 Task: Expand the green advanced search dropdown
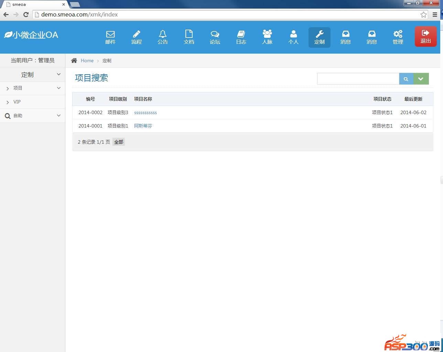421,79
